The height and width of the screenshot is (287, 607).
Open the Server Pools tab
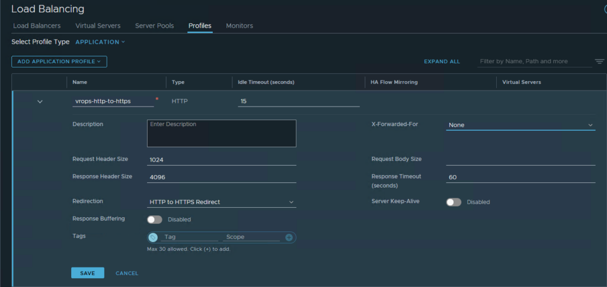click(x=154, y=26)
